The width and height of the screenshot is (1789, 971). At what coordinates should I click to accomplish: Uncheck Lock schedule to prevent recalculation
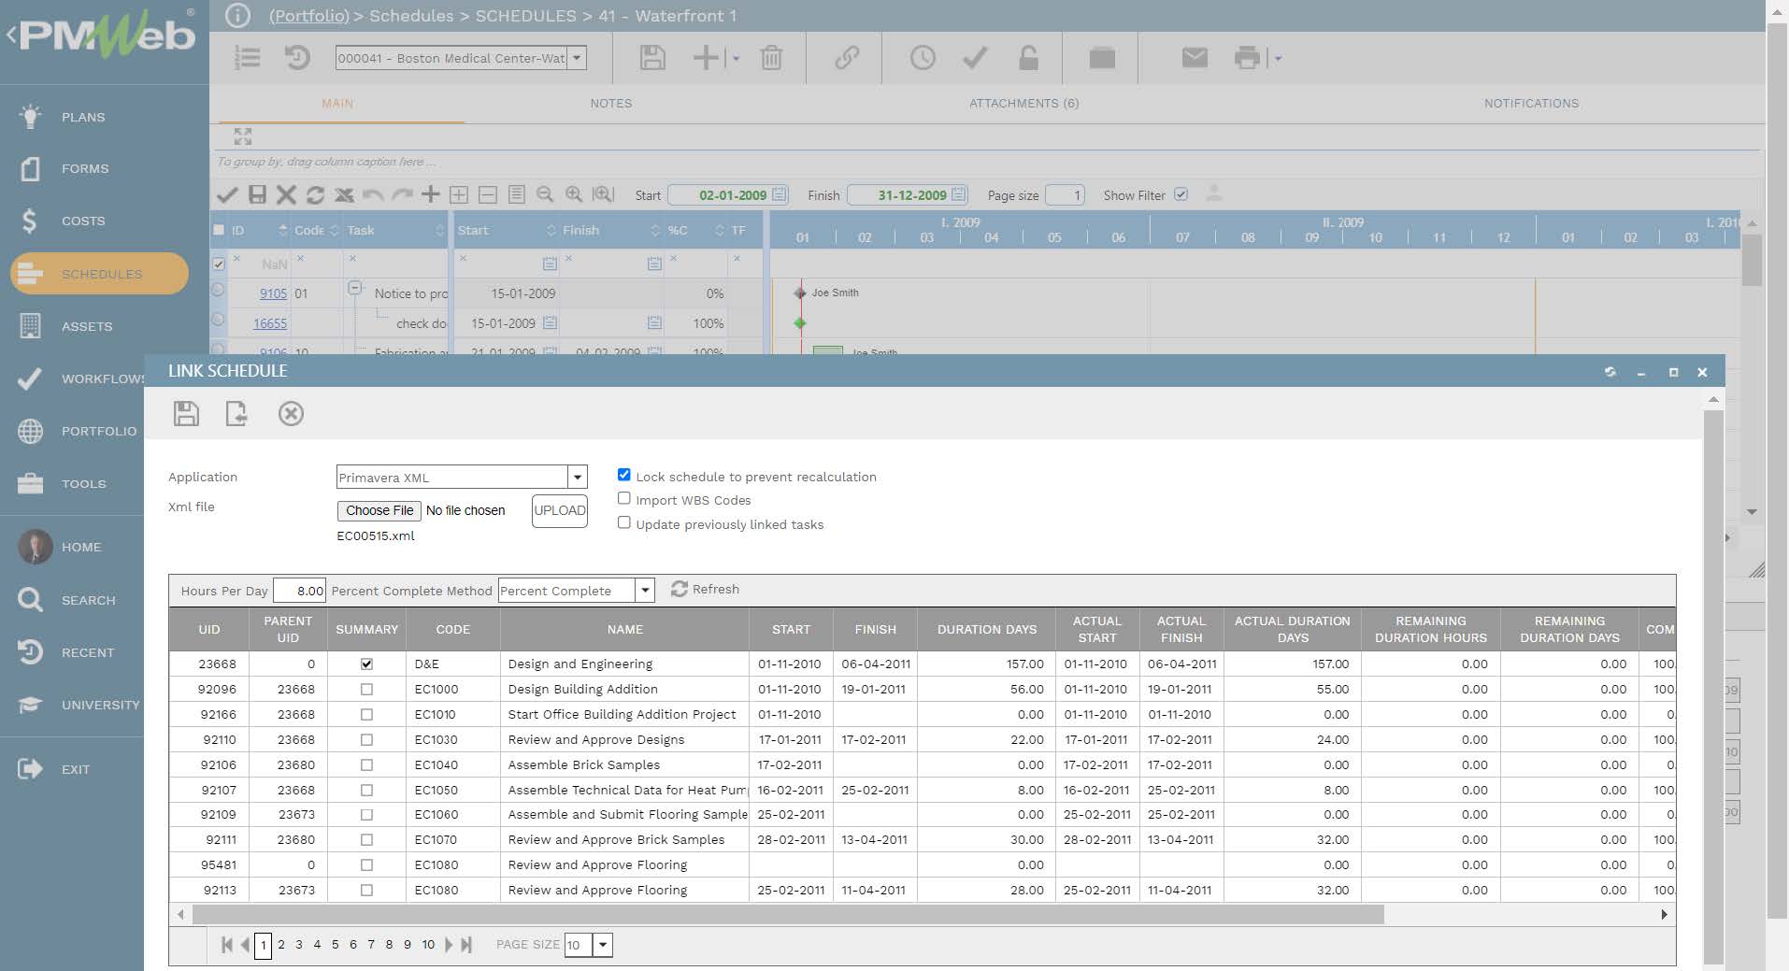(x=624, y=475)
